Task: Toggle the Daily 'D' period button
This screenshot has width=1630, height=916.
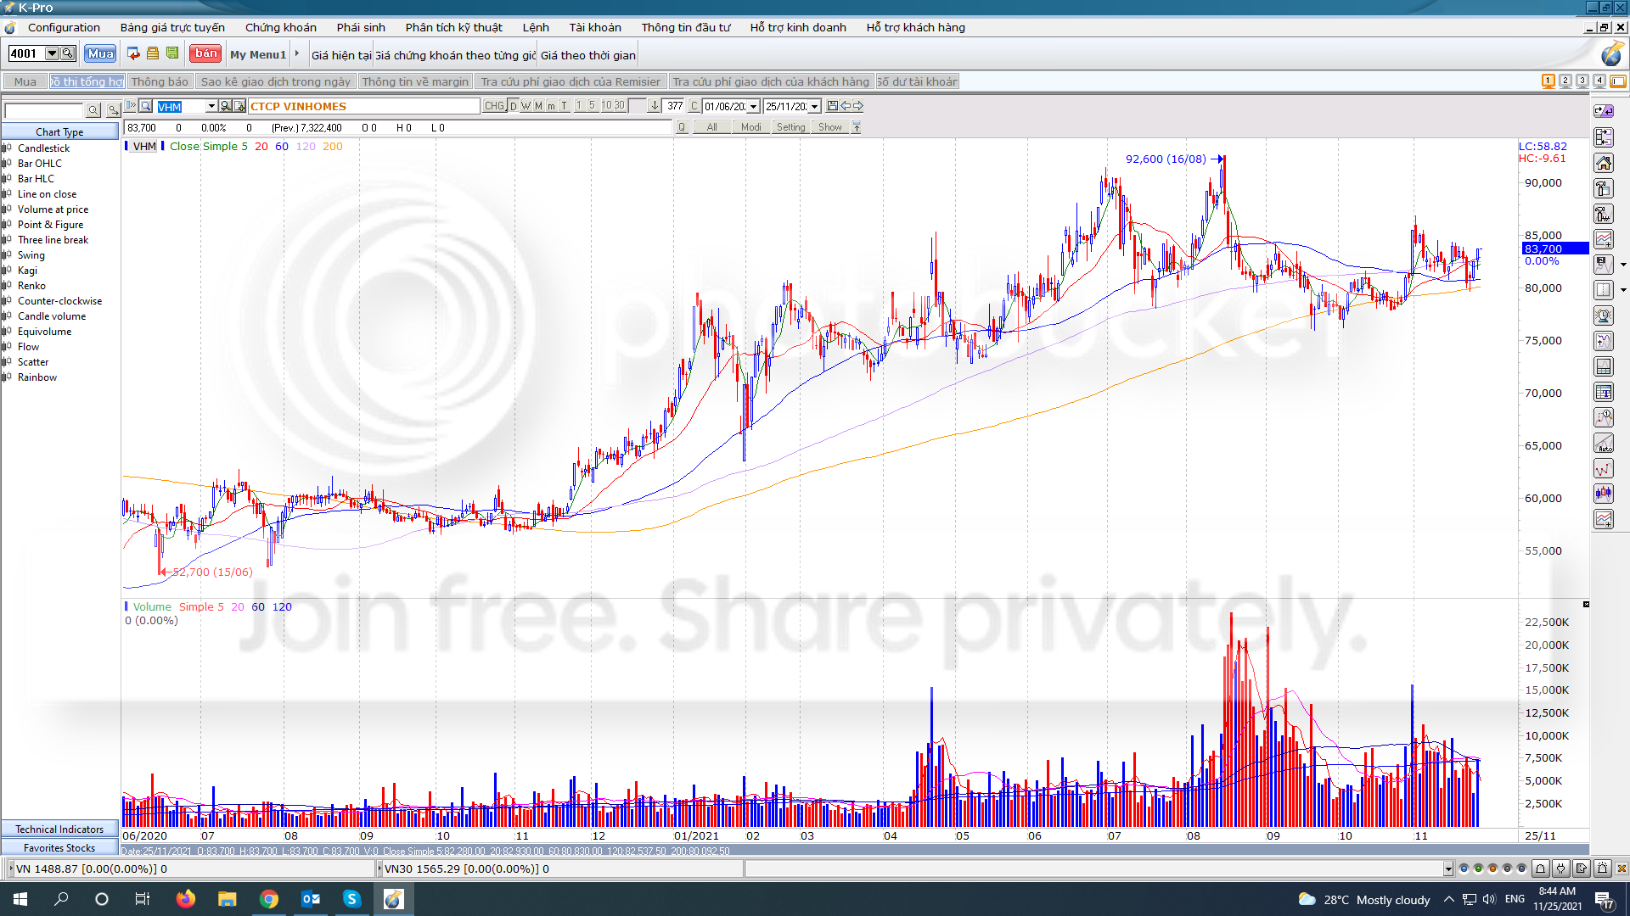Action: click(x=514, y=106)
